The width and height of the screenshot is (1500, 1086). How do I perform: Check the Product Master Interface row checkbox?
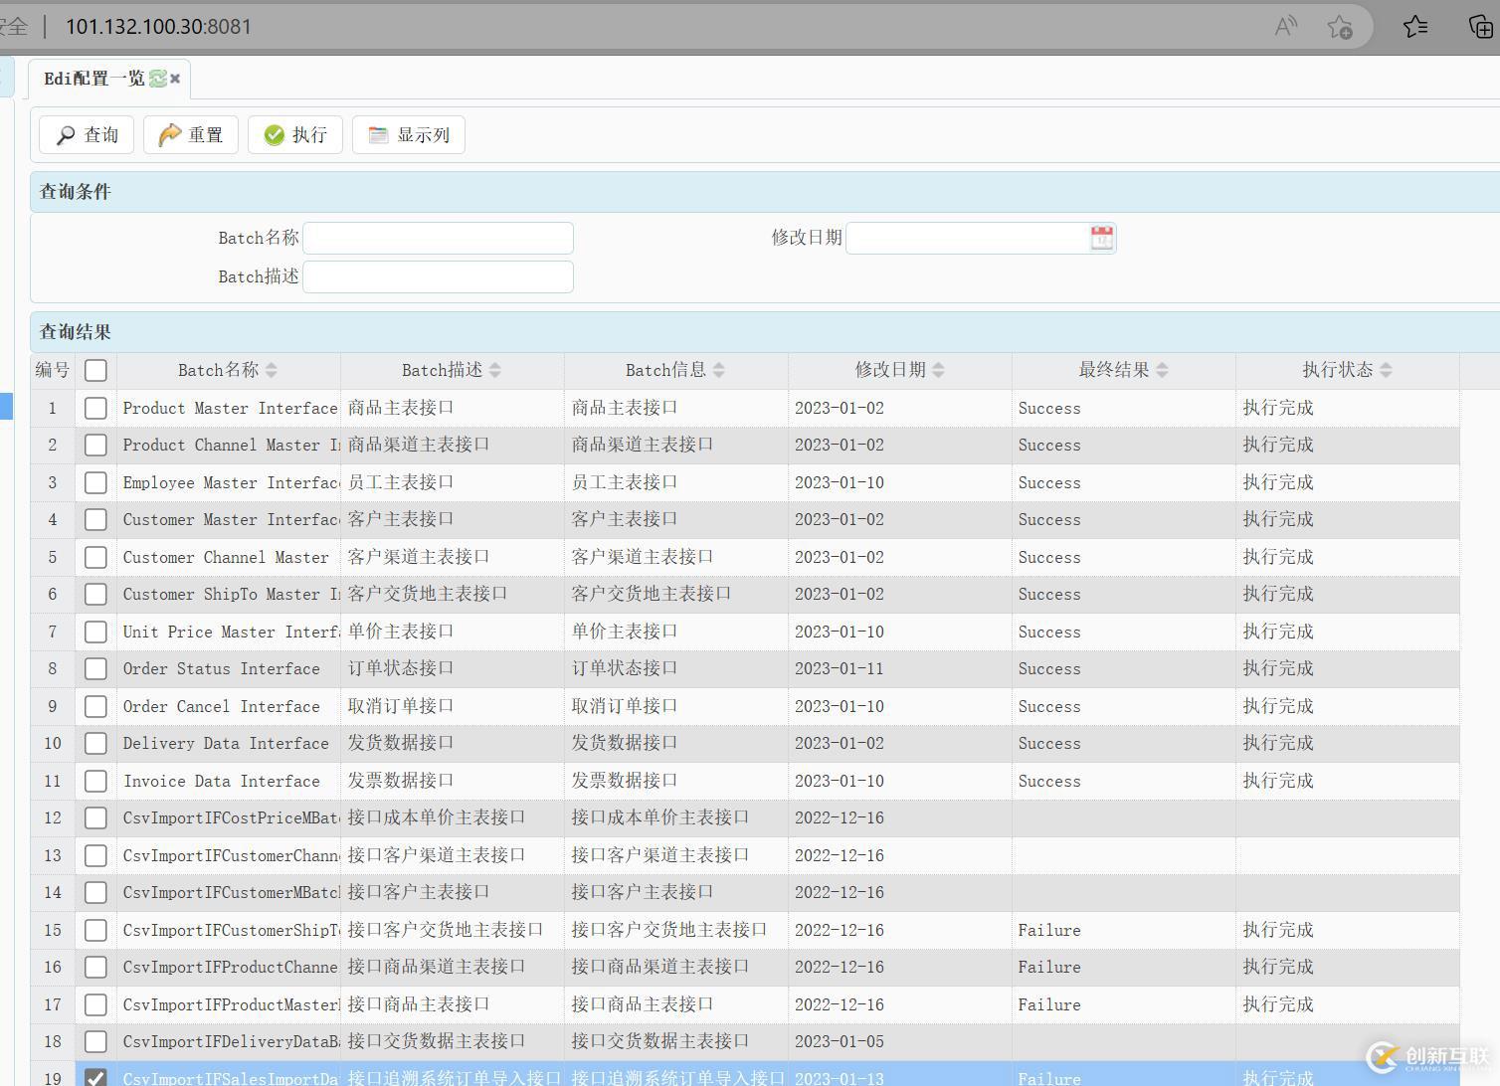[x=95, y=408]
